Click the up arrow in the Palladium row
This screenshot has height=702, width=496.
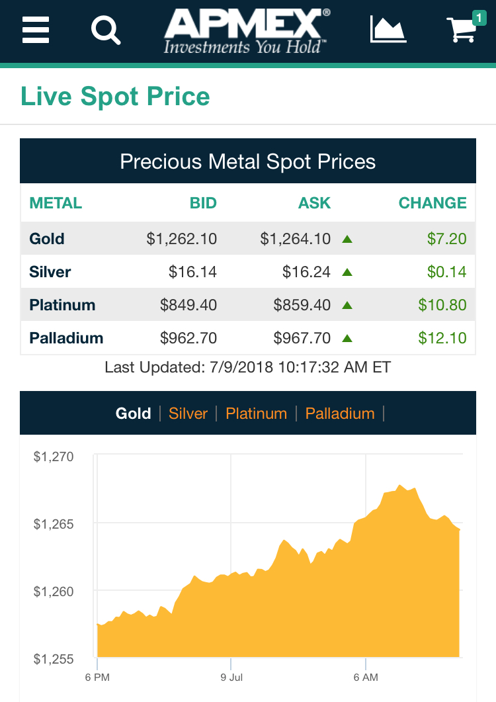click(x=347, y=338)
